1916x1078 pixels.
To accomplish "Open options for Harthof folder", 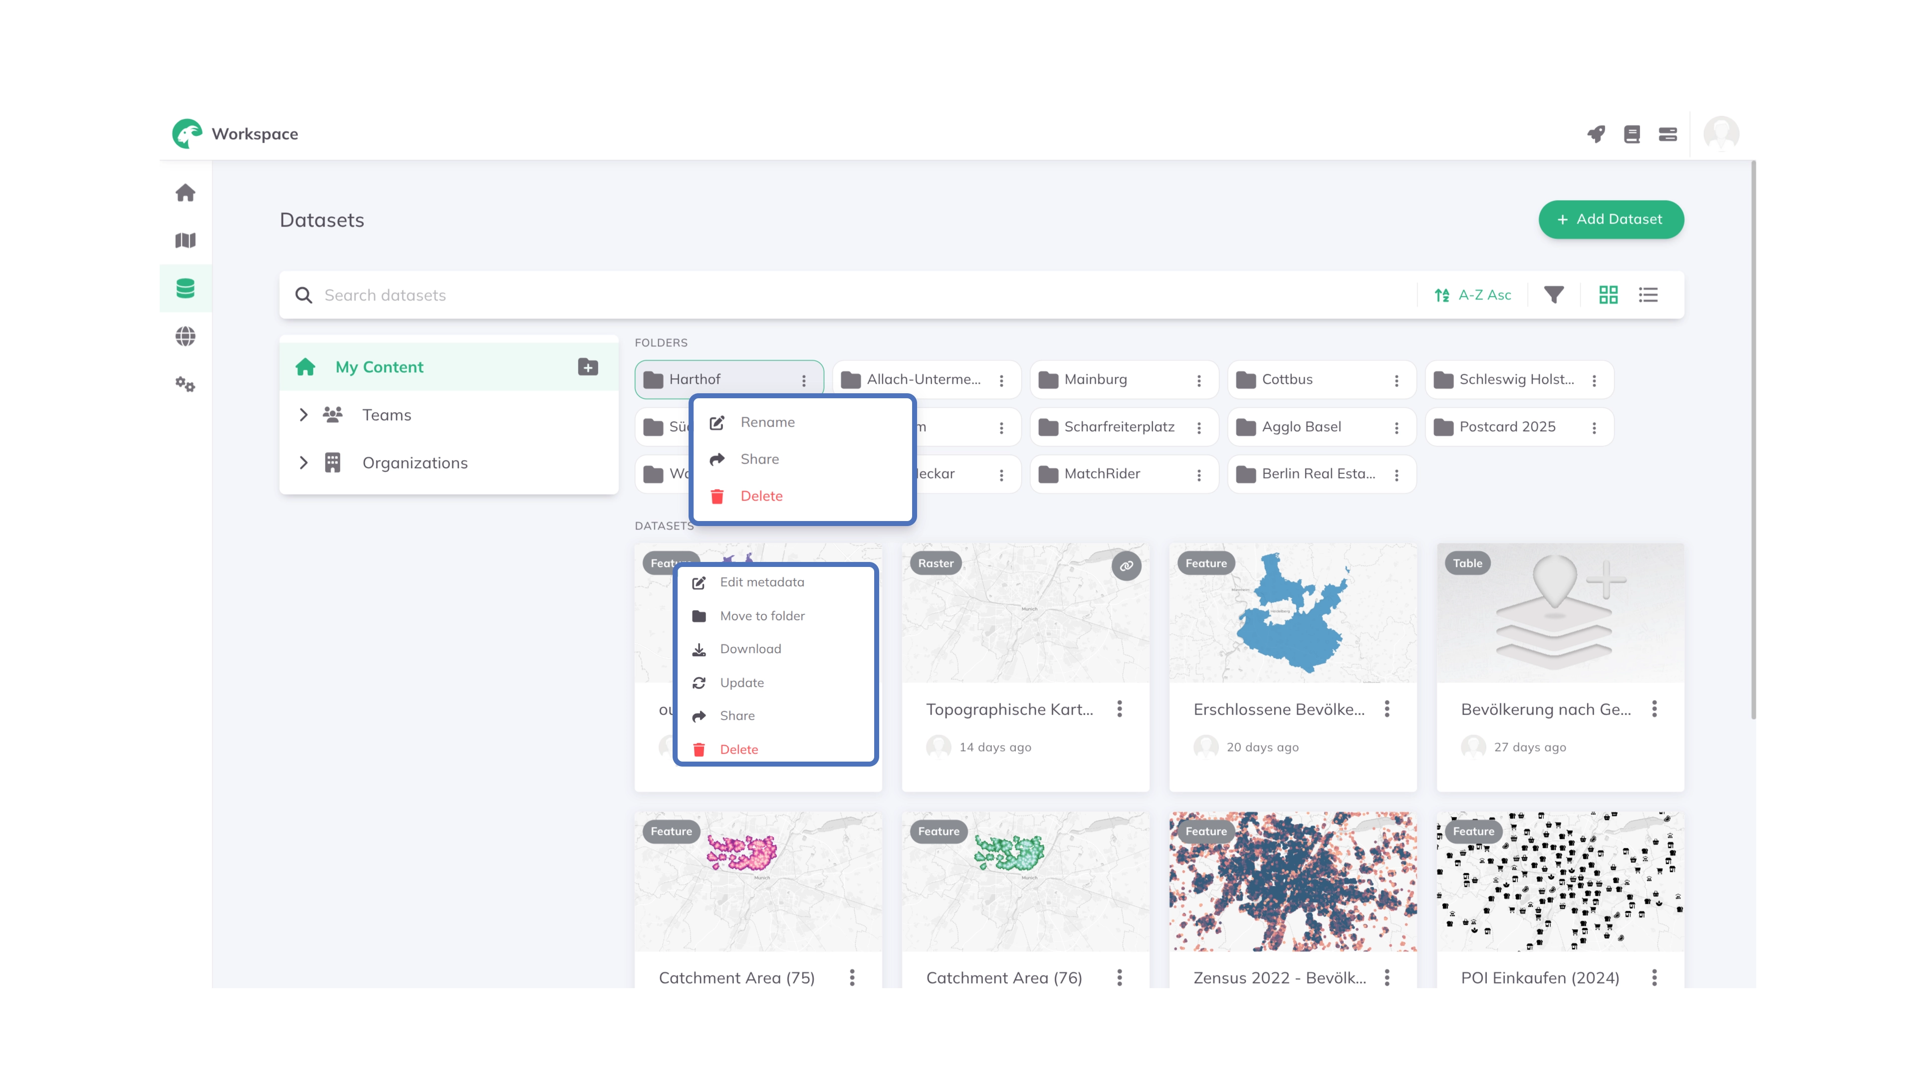I will [x=803, y=380].
